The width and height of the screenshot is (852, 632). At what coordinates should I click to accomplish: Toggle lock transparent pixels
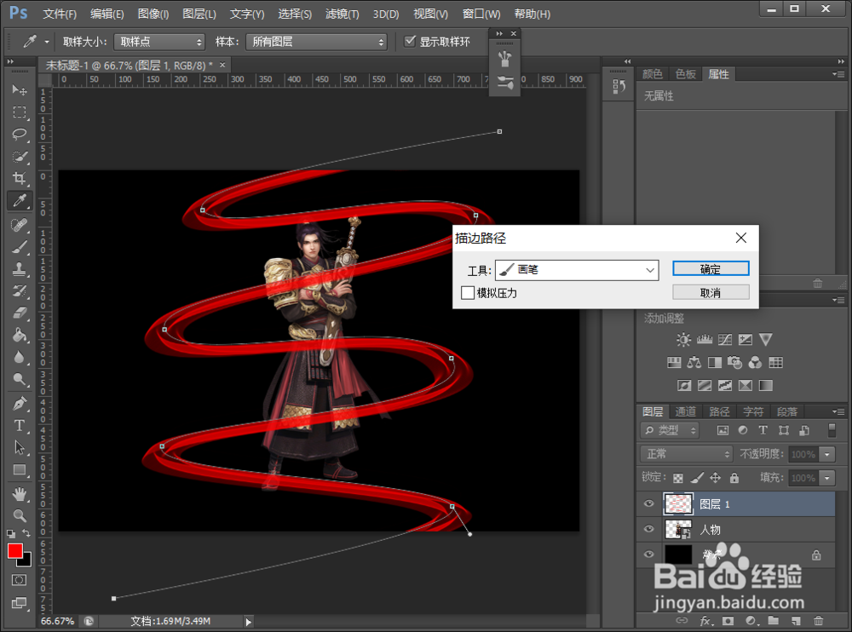click(678, 478)
